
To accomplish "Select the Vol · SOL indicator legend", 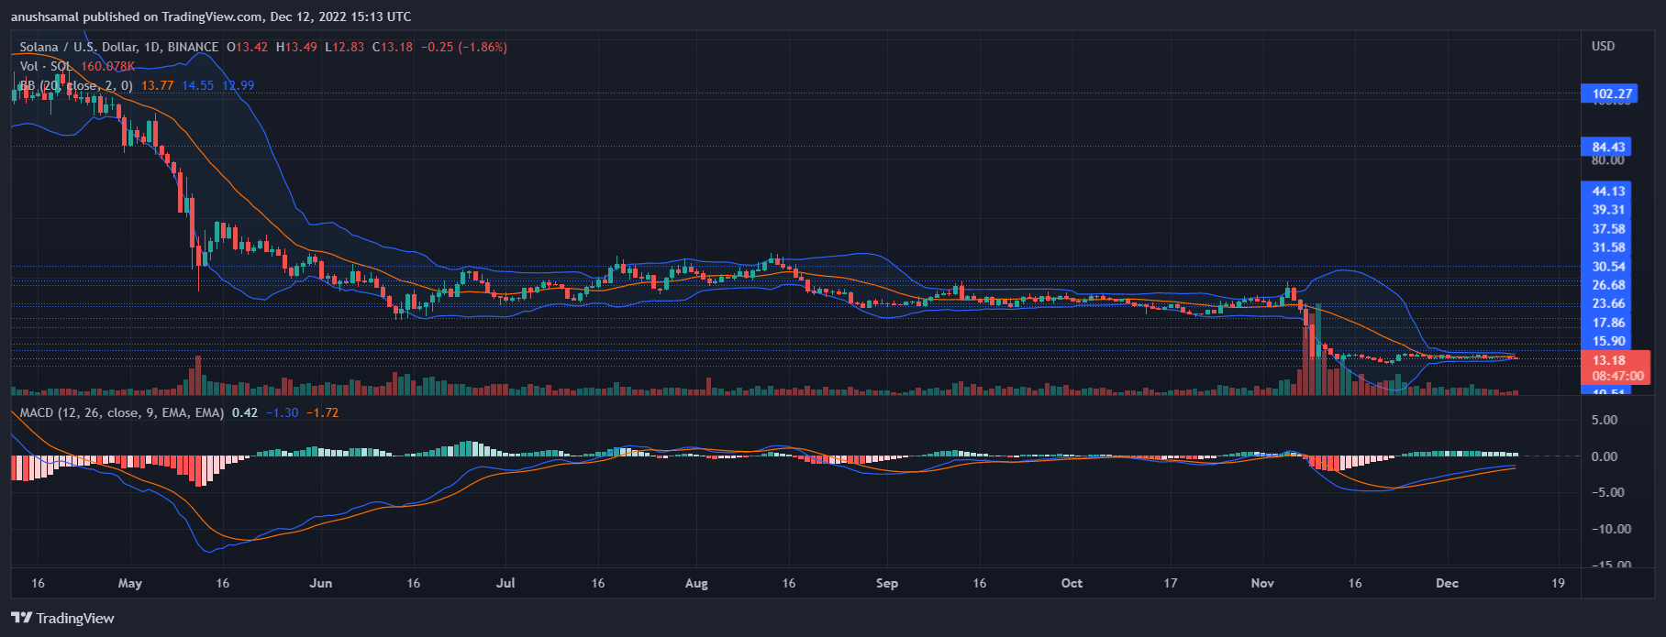I will 46,66.
